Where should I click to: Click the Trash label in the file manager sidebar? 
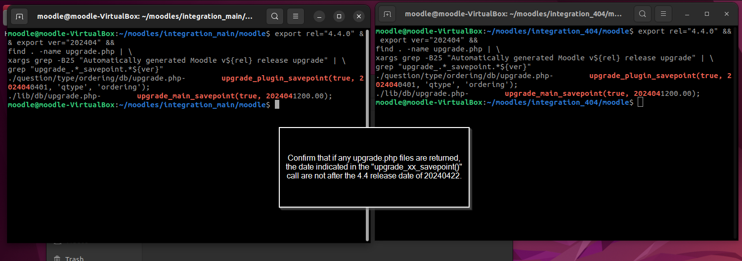74,259
